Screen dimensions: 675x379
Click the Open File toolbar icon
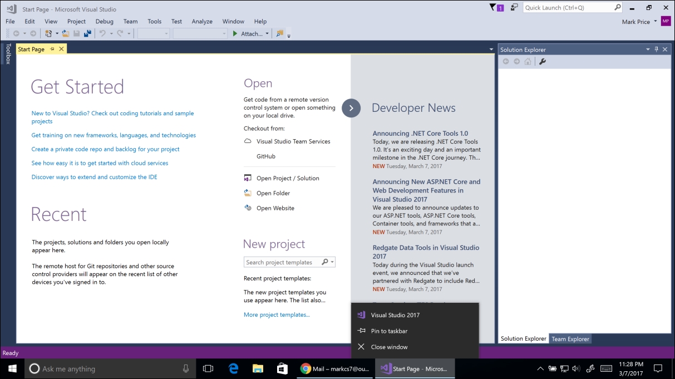pyautogui.click(x=66, y=33)
